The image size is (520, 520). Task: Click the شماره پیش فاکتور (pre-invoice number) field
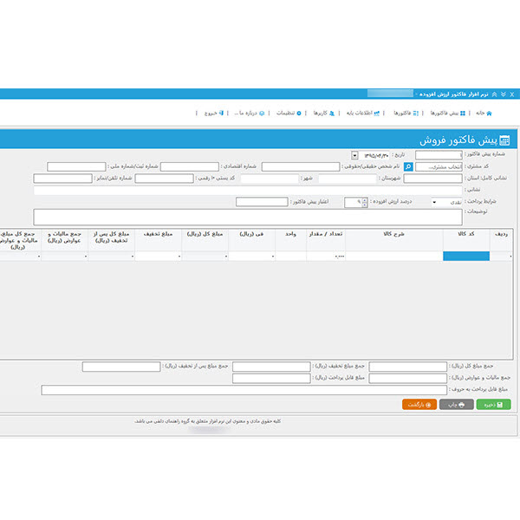pos(439,155)
